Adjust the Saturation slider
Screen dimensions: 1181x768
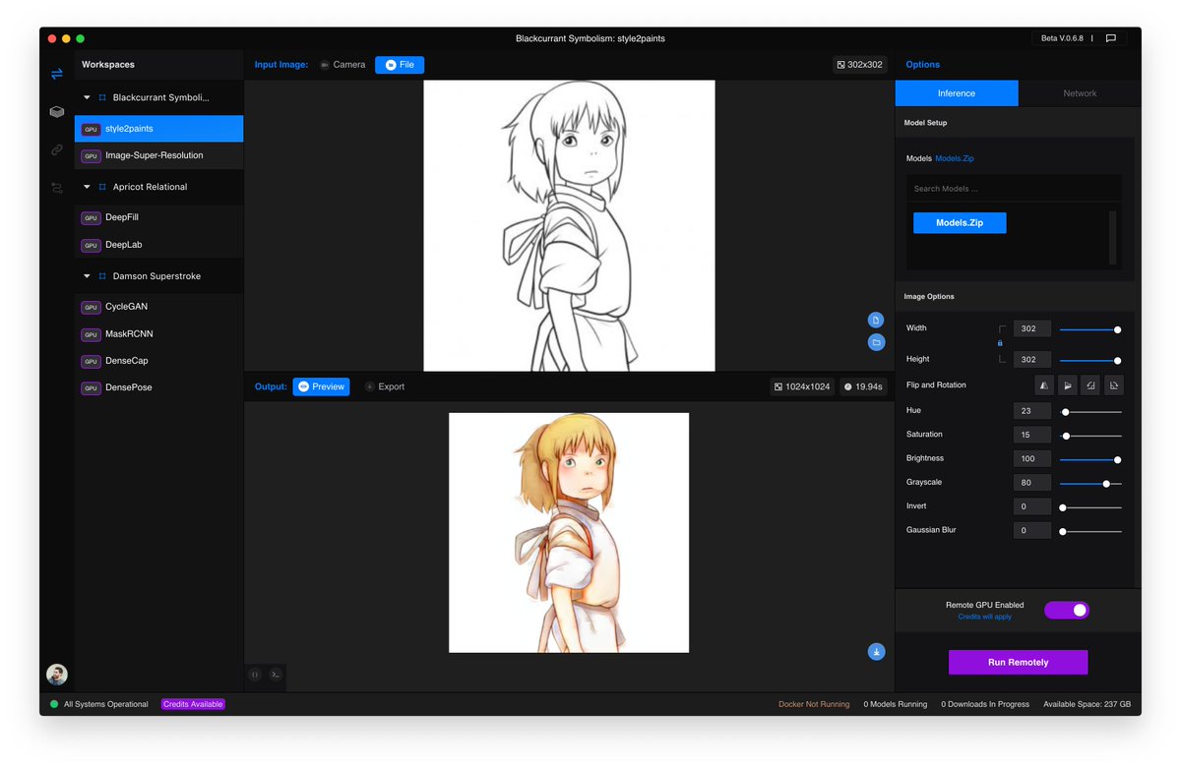point(1090,436)
